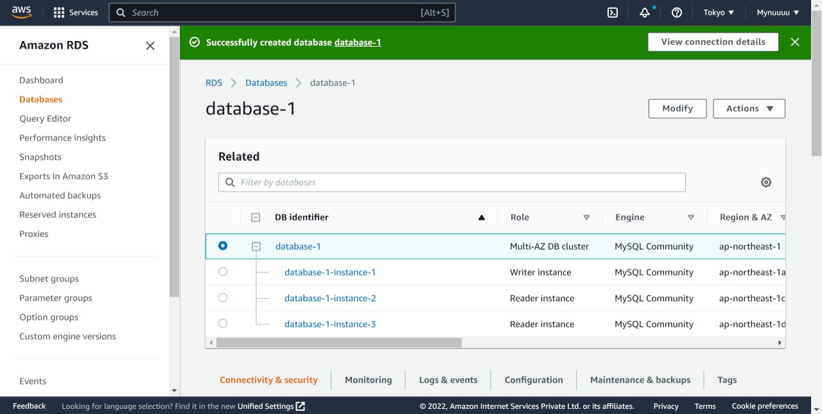Click the Modify button
822x414 pixels.
pyautogui.click(x=678, y=108)
